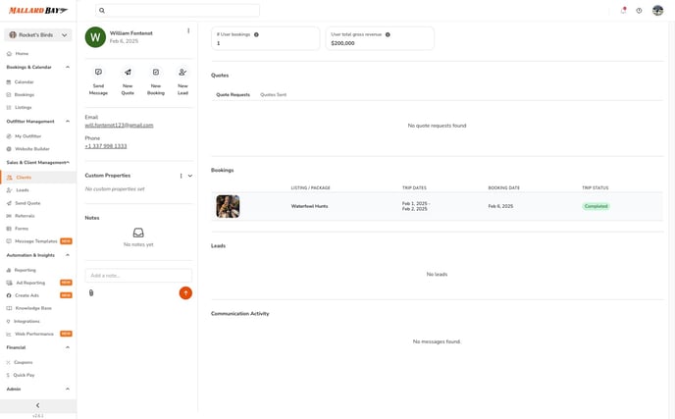675x419 pixels.
Task: Collapse the Automation & Insights section
Action: tap(68, 254)
